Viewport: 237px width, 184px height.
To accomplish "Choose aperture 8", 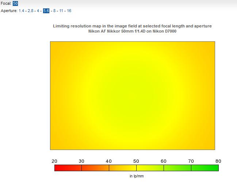I will [x=54, y=11].
